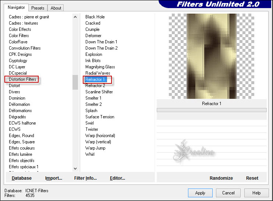
Task: Launch the filter Editor...
Action: pos(117,178)
